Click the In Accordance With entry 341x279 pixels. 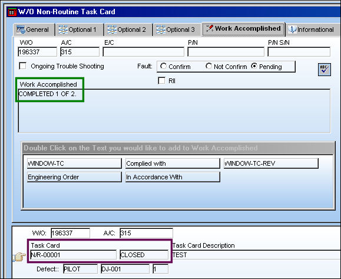[x=173, y=177]
